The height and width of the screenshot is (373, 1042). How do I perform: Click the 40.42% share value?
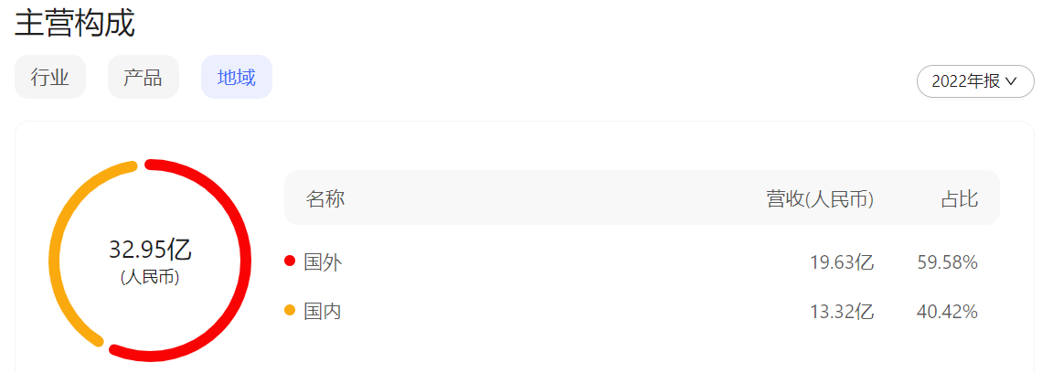pyautogui.click(x=947, y=312)
